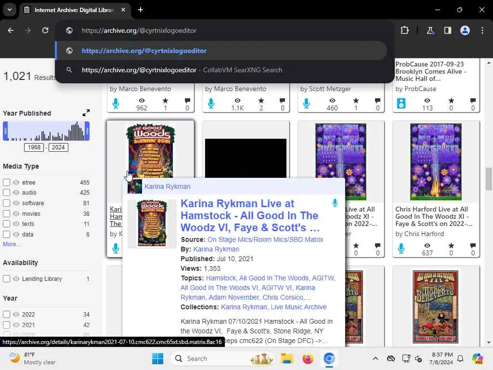Click reviews comment icon on ProbCause card

coord(473,100)
